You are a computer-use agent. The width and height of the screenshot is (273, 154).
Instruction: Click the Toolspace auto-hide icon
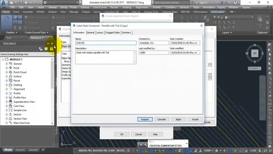point(48,44)
